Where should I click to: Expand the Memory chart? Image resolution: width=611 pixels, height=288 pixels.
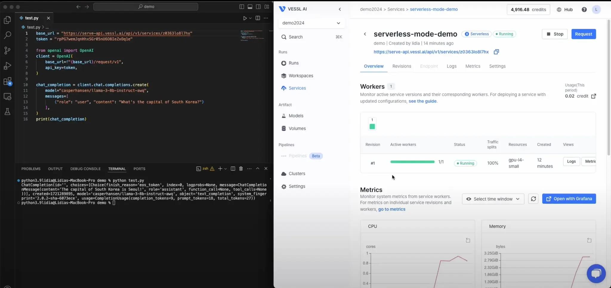coord(589,240)
